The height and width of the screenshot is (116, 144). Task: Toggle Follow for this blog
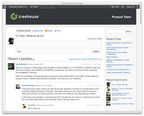coord(34,7)
